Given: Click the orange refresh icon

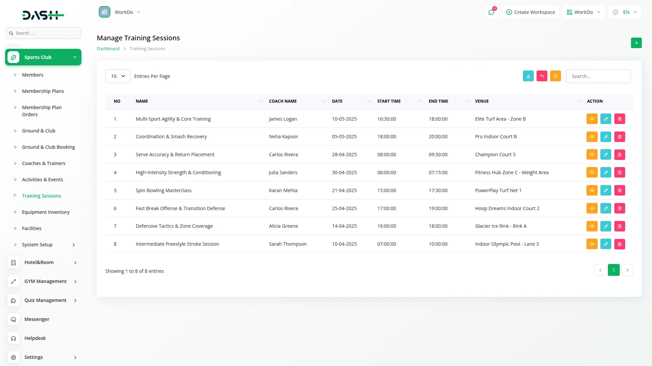Looking at the screenshot, I should click(x=555, y=76).
